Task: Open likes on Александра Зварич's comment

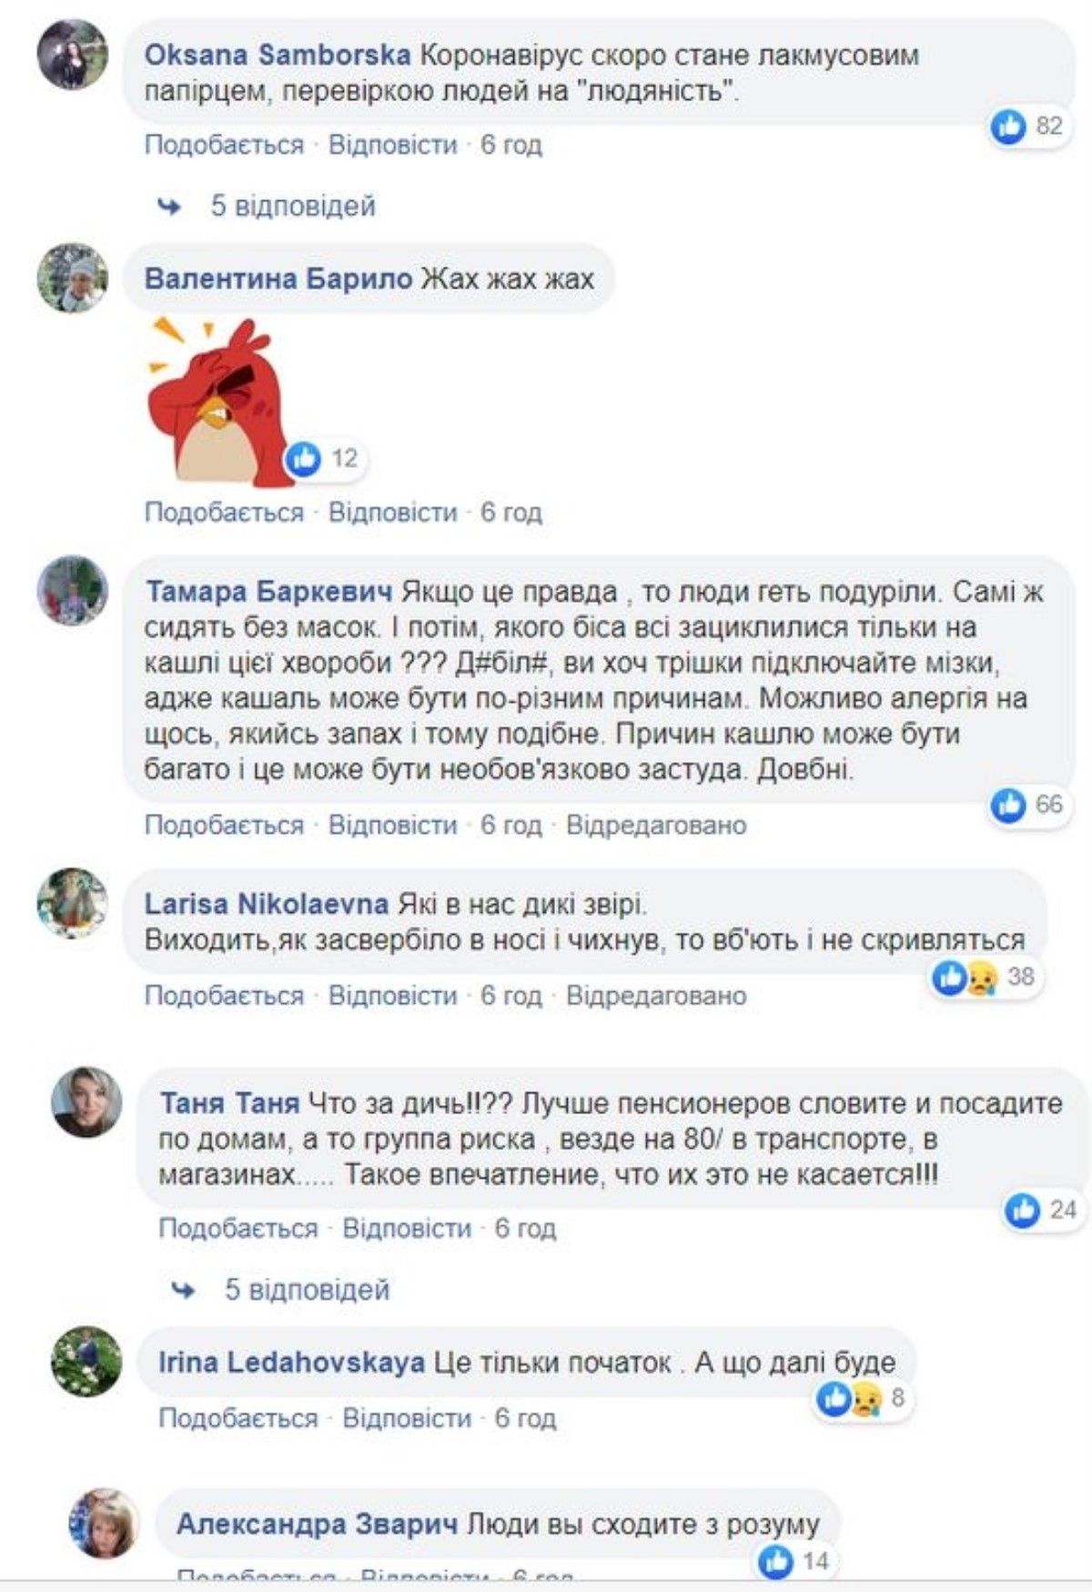Action: click(794, 1562)
